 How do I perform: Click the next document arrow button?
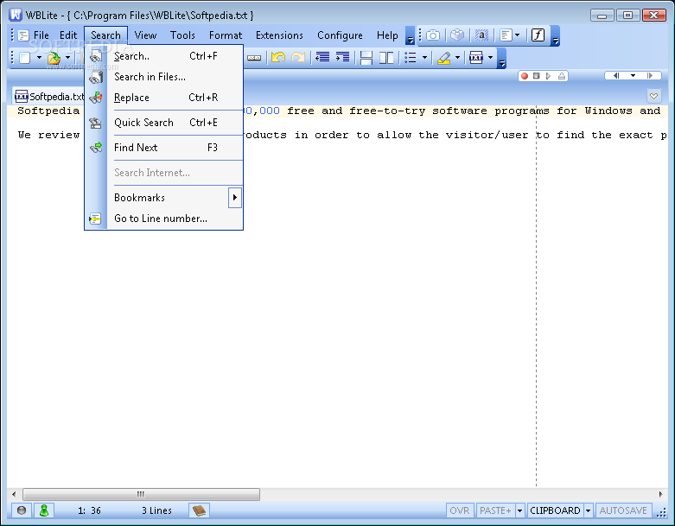(x=650, y=76)
